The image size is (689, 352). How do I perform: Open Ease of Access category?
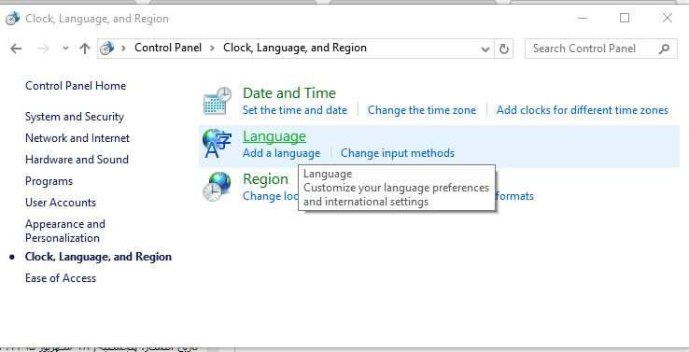[x=61, y=277]
